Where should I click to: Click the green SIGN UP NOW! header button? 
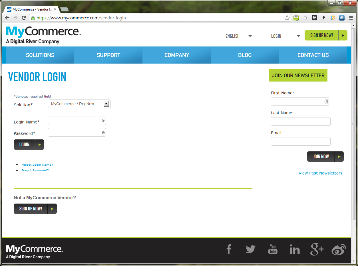coord(326,35)
